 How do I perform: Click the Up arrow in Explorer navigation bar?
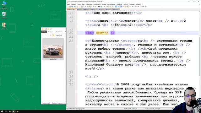tap(51, 35)
